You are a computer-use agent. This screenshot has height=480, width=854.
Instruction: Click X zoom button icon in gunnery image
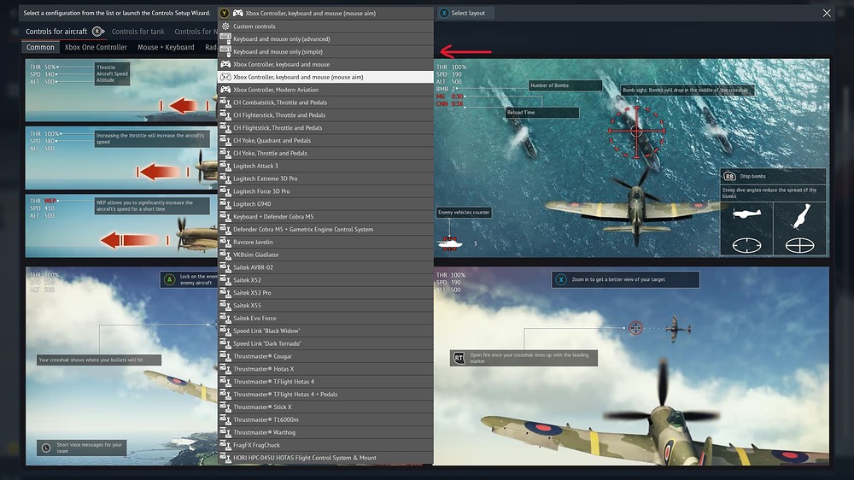561,279
